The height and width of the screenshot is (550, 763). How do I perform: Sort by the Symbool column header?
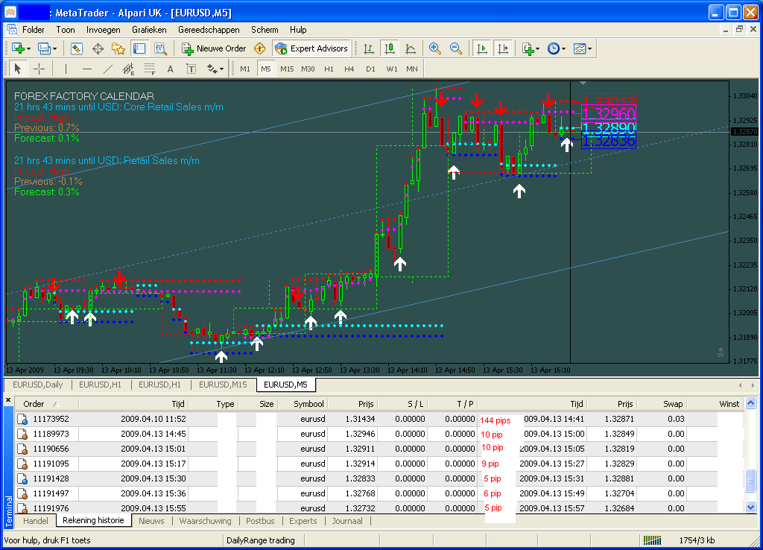coord(308,404)
